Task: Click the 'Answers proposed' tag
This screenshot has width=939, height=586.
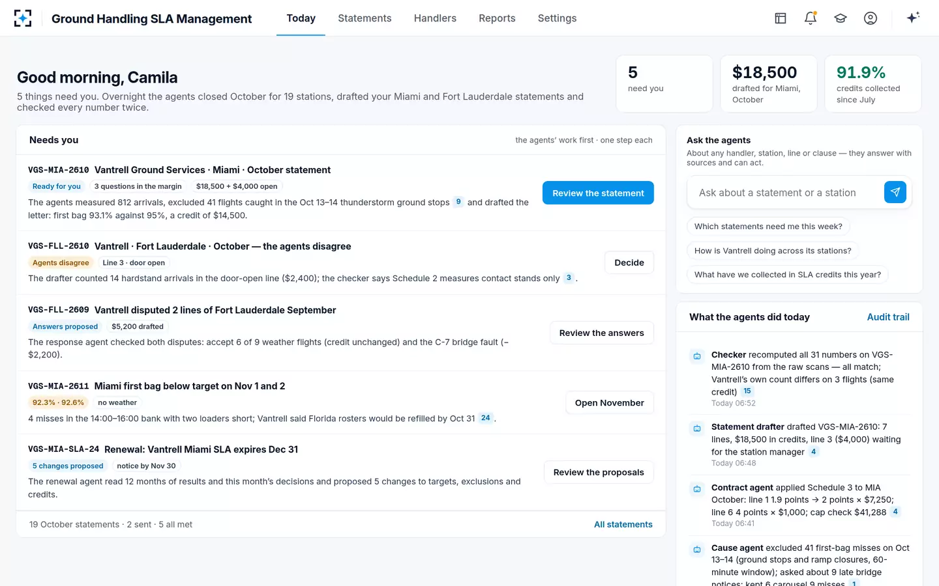Action: pos(65,326)
